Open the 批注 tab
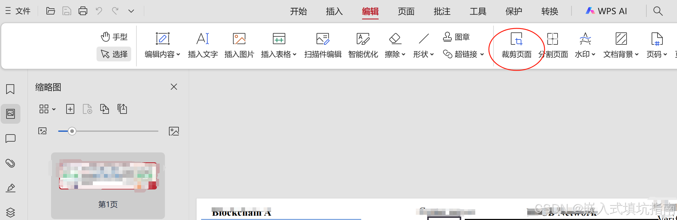Image resolution: width=677 pixels, height=220 pixels. (442, 11)
